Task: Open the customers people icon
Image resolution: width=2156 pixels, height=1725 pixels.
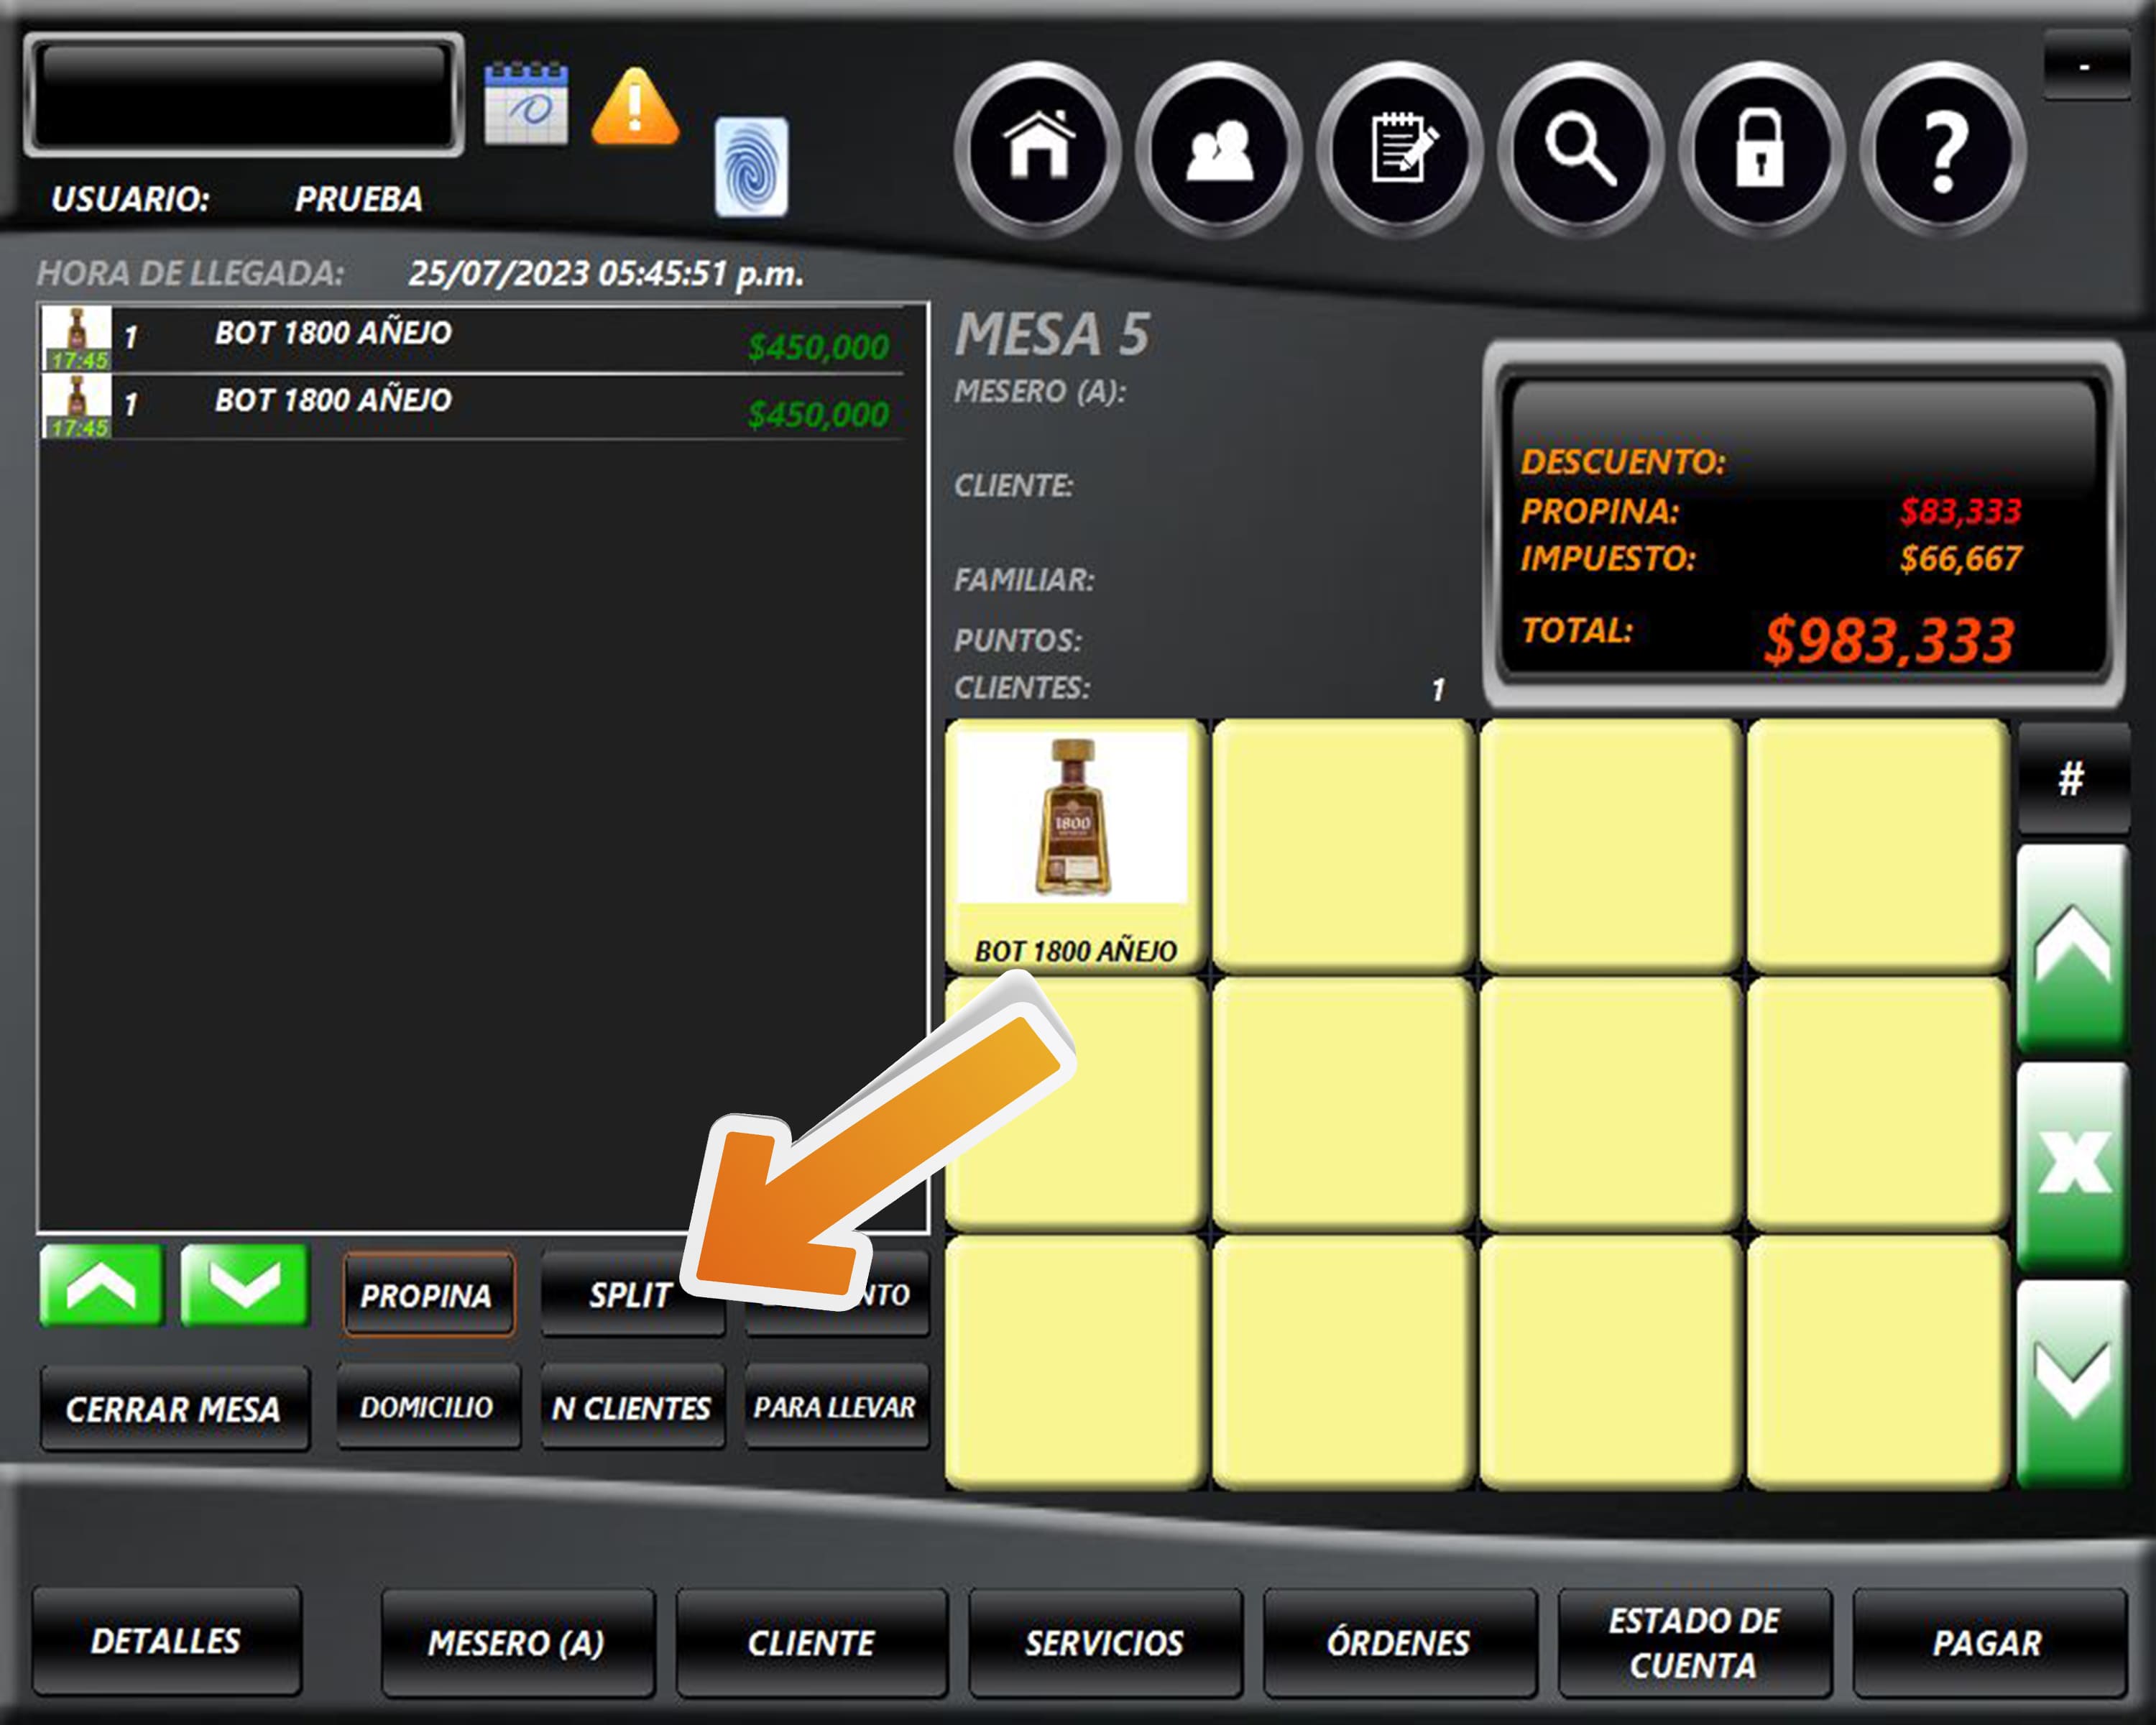Action: pos(1219,150)
